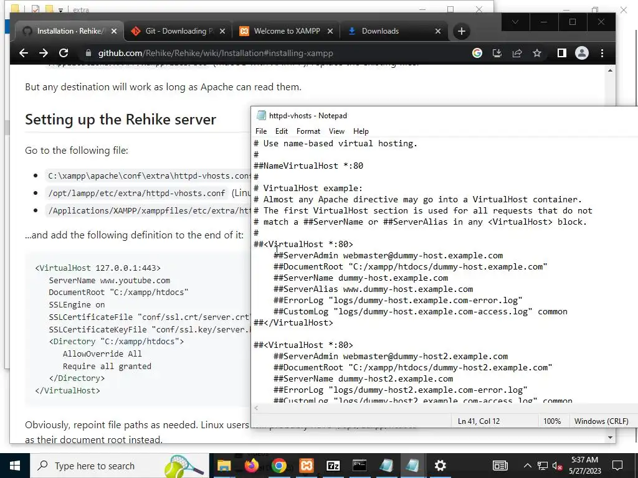The image size is (638, 478).
Task: Open Command Prompt from taskbar
Action: (359, 466)
